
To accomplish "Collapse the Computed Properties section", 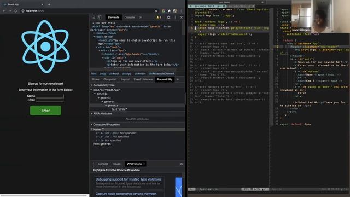I will (x=91, y=125).
